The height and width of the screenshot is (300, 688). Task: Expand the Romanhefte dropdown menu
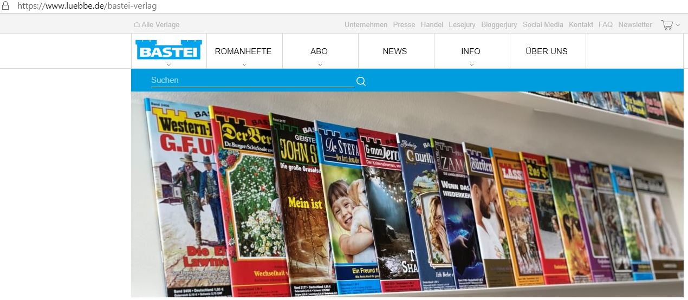244,52
